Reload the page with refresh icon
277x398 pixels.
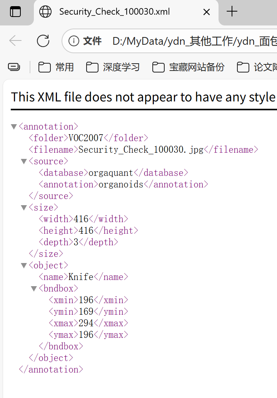pos(43,40)
